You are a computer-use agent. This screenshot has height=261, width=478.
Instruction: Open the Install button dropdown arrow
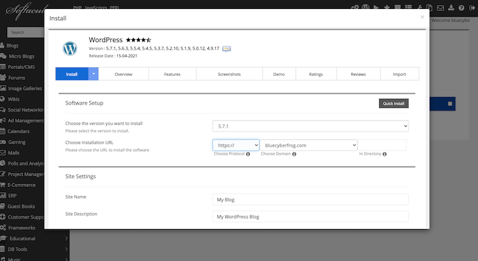point(93,74)
